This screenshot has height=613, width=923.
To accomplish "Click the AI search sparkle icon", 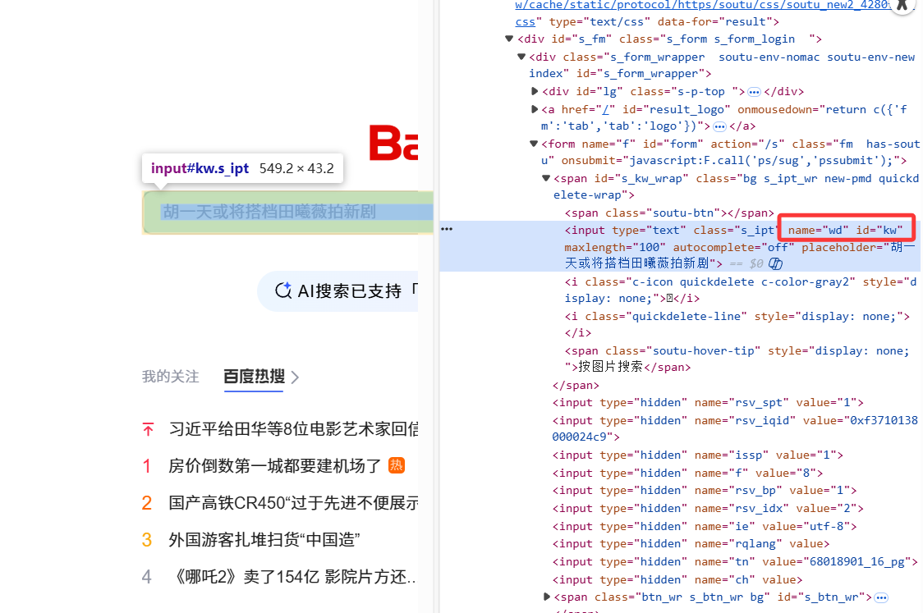I will pyautogui.click(x=283, y=290).
